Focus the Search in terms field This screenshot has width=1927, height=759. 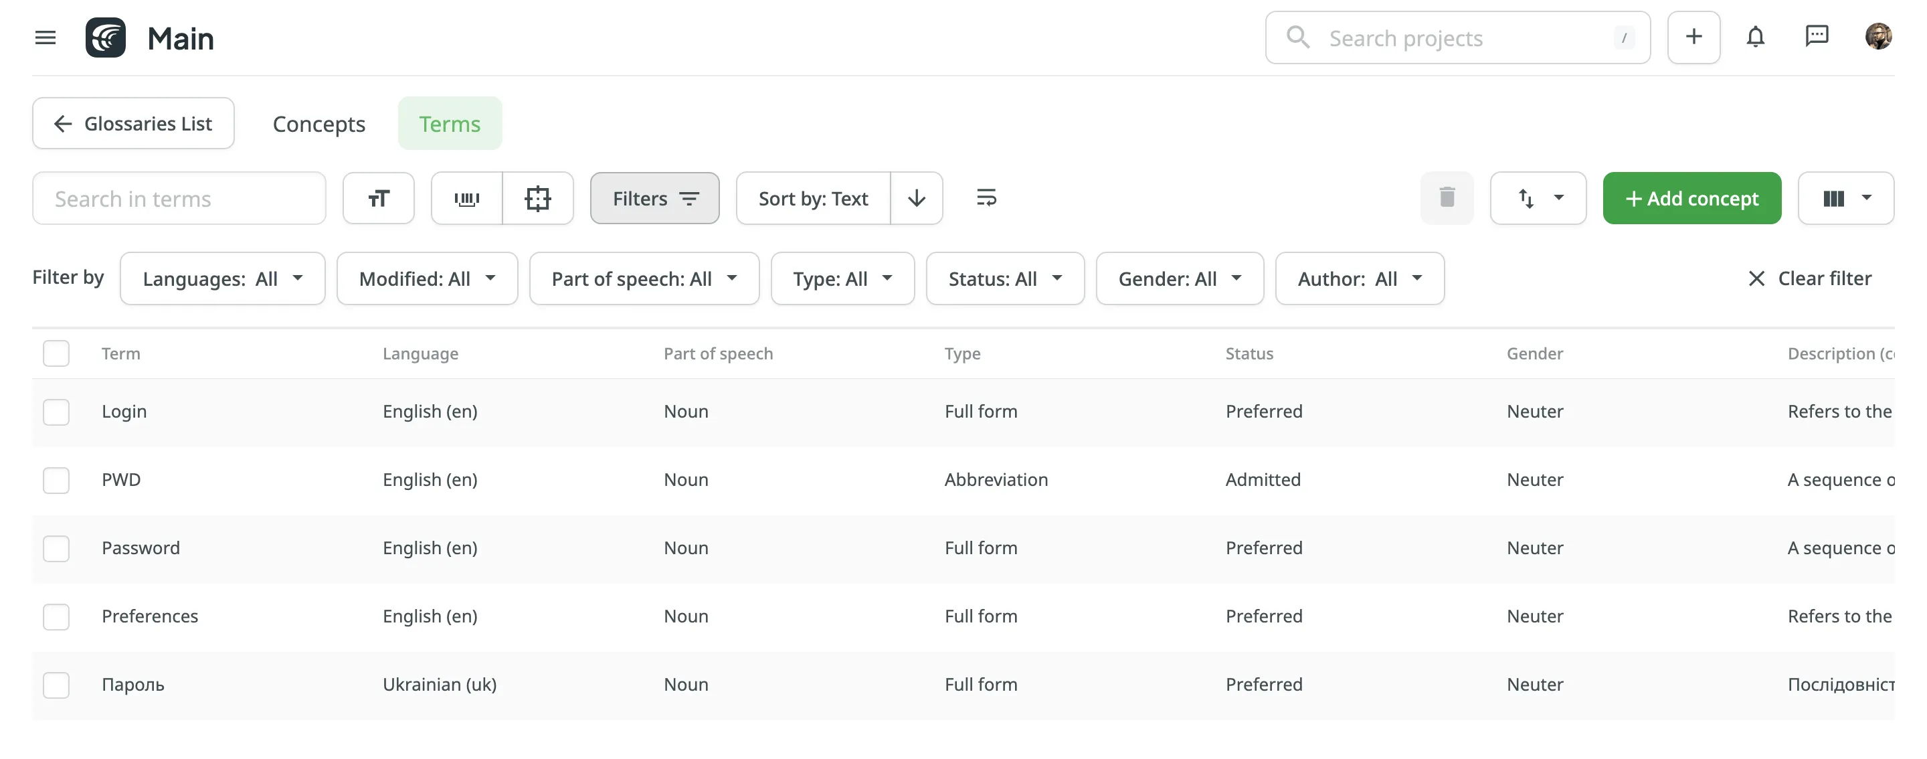(x=179, y=198)
